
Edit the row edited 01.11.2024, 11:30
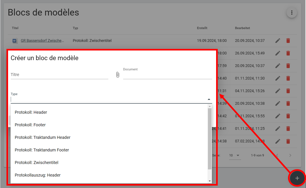coord(278,78)
